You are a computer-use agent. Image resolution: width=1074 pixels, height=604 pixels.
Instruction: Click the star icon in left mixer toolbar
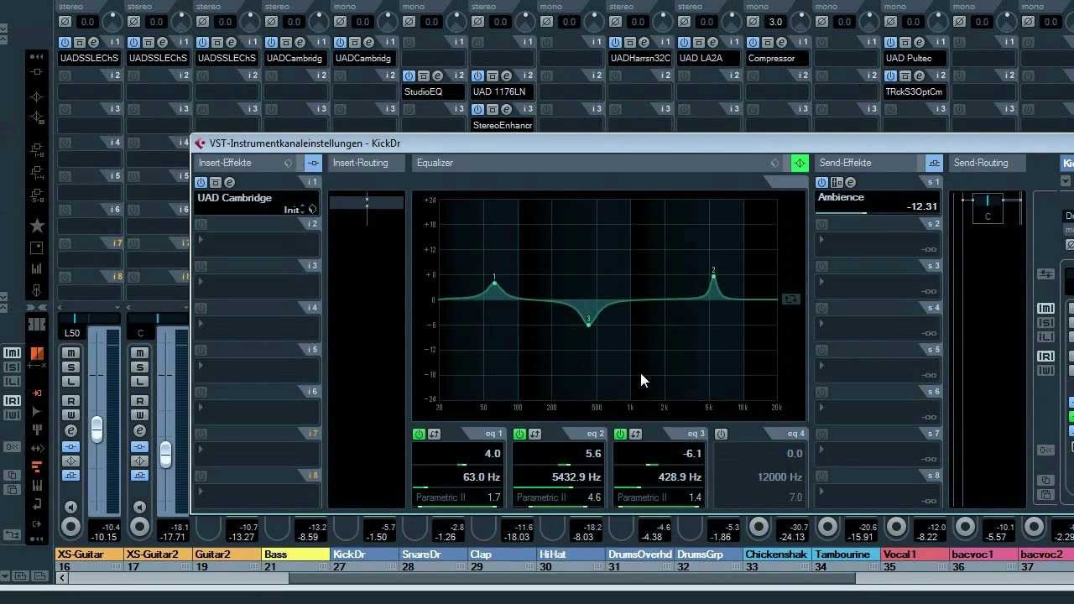(37, 226)
